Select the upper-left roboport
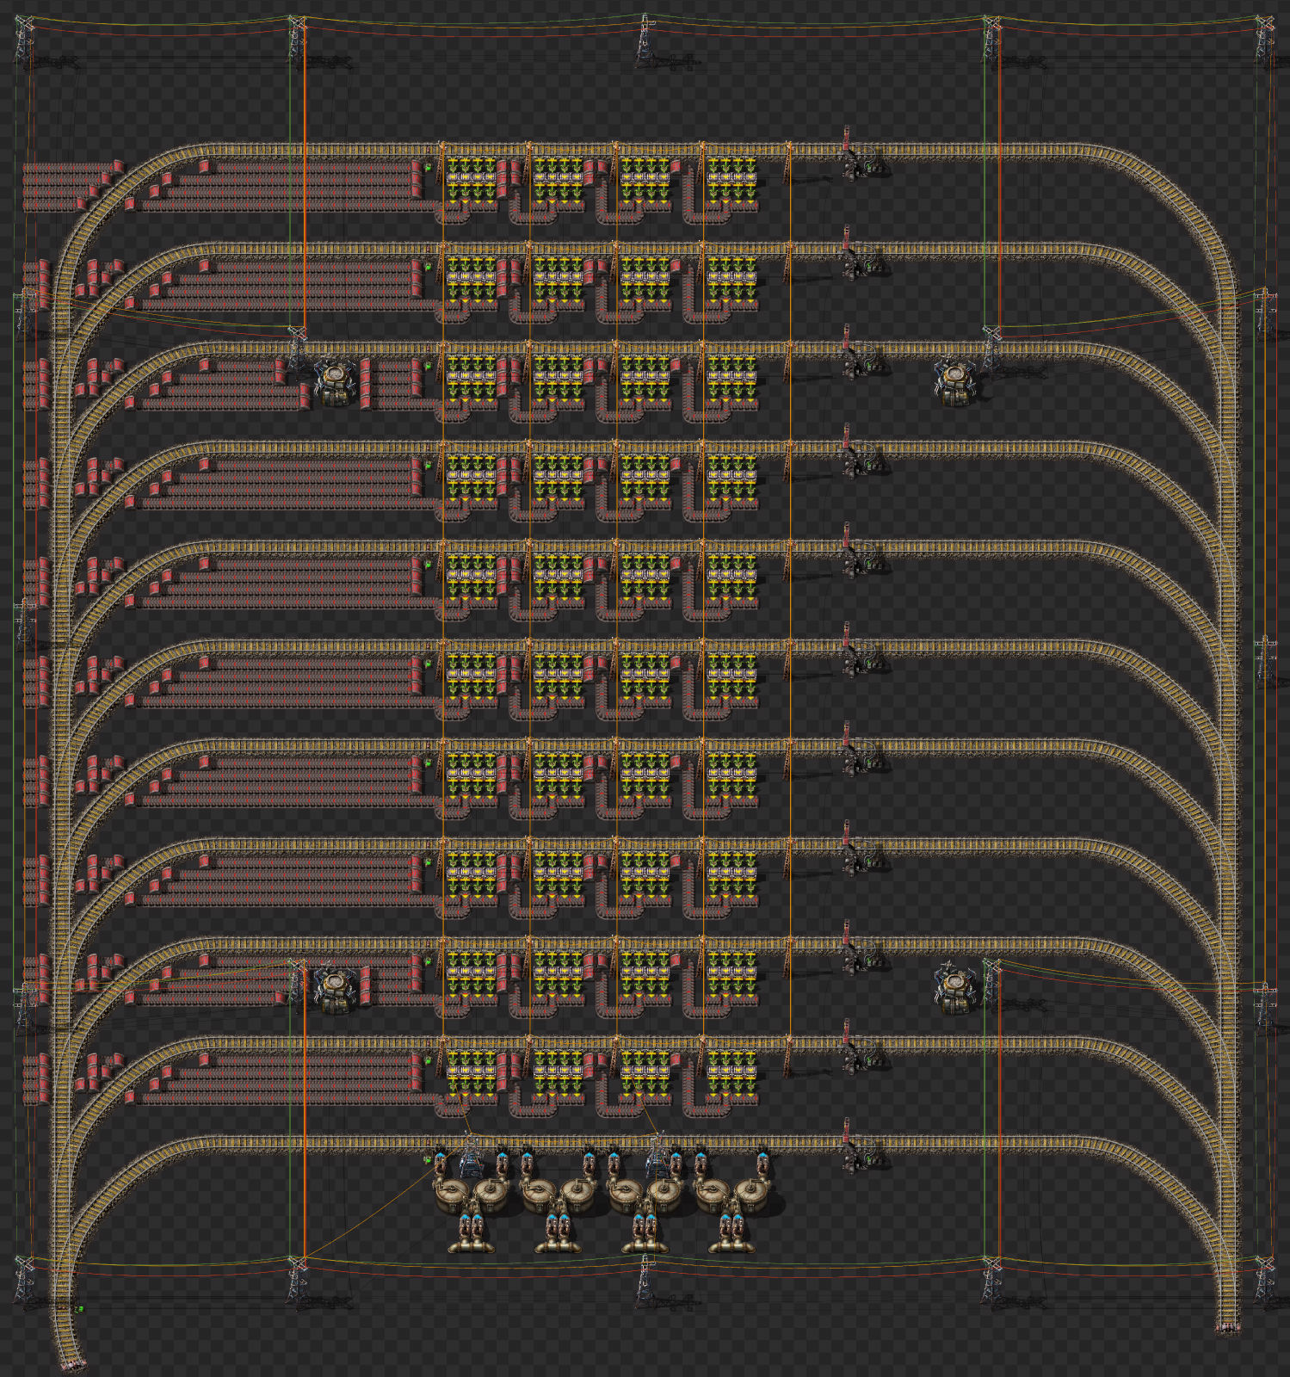Image resolution: width=1290 pixels, height=1377 pixels. [335, 382]
